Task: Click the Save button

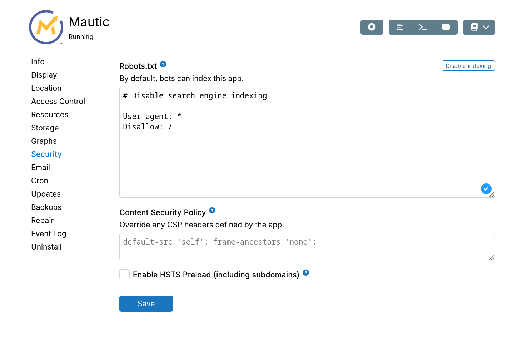Action: [x=146, y=304]
